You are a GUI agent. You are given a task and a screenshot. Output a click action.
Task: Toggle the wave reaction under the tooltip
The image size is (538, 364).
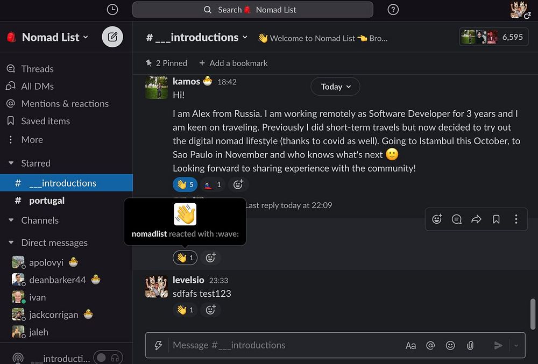(x=185, y=258)
